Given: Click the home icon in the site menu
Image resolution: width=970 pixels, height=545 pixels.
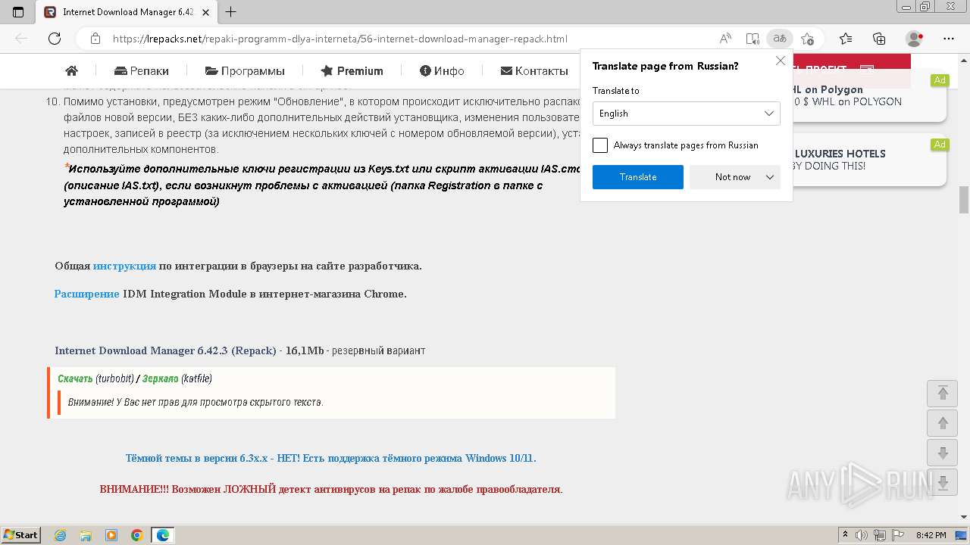Looking at the screenshot, I should [72, 71].
